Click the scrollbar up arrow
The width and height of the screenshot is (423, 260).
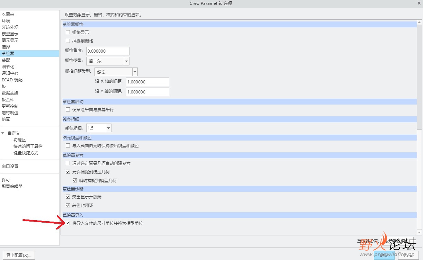tap(419, 23)
